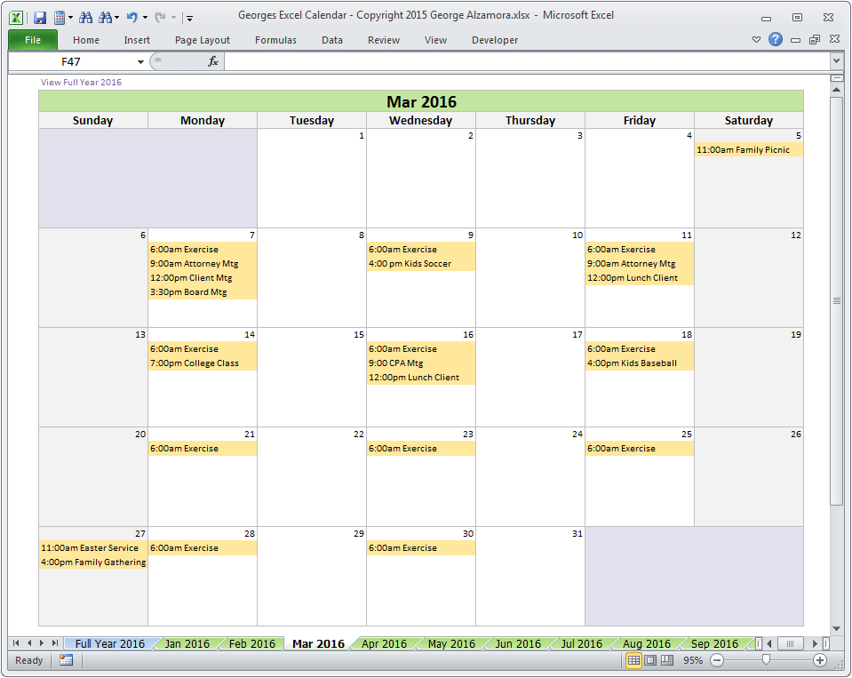The image size is (852, 678).
Task: Open Excel Help question mark icon
Action: point(776,39)
